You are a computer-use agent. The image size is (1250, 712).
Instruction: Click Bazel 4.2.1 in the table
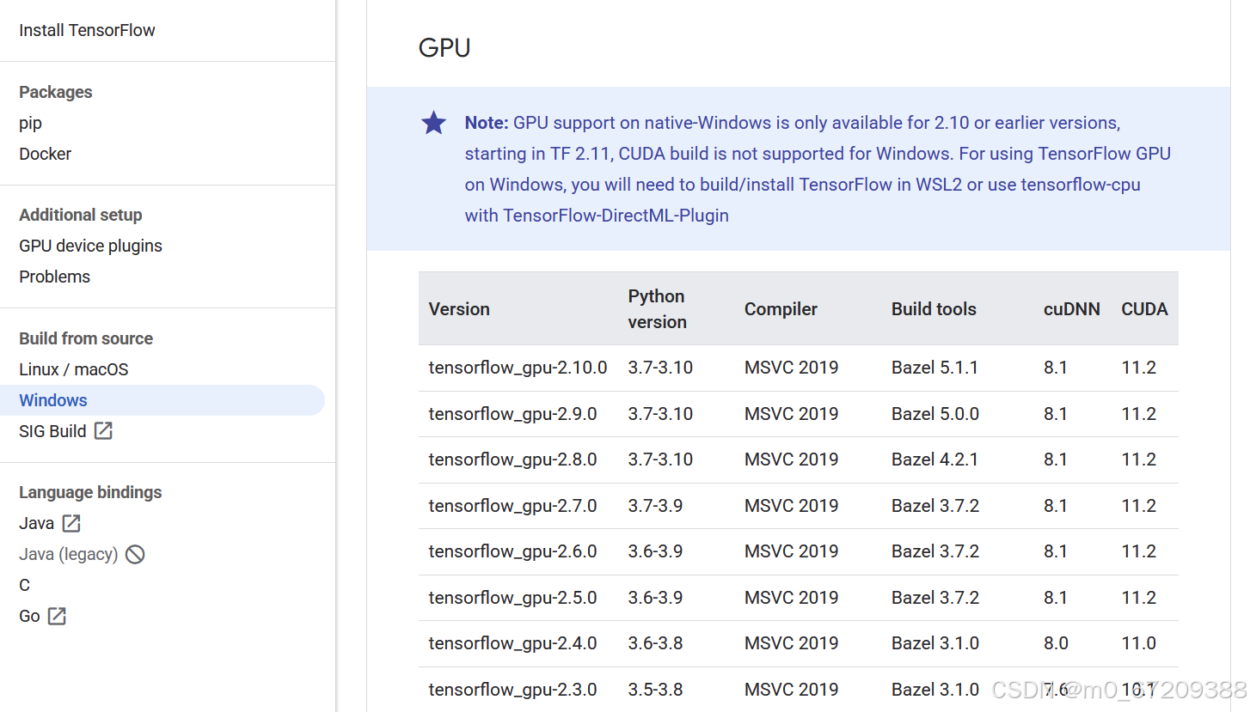tap(934, 459)
